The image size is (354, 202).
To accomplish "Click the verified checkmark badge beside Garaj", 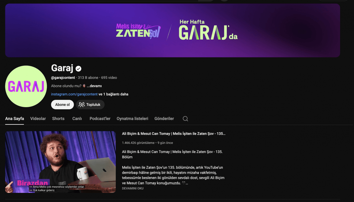I will tap(78, 68).
